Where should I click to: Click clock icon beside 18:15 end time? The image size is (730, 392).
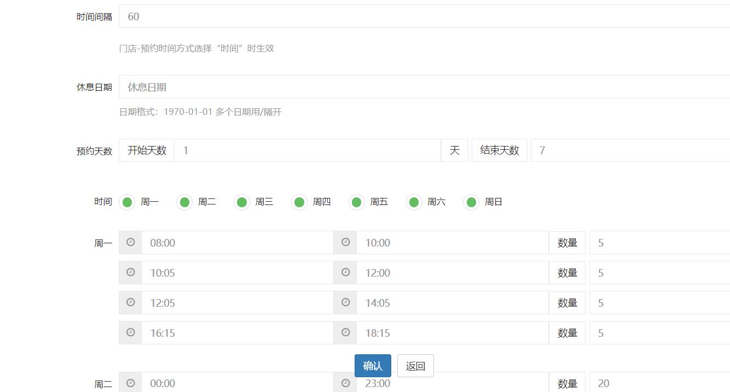[x=345, y=332]
